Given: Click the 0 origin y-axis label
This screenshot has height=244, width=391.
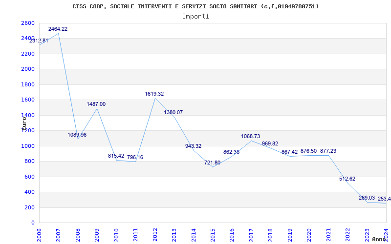Looking at the screenshot, I should 33,223.
